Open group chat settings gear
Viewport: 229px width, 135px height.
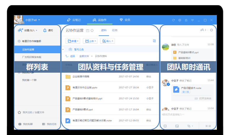[211, 30]
